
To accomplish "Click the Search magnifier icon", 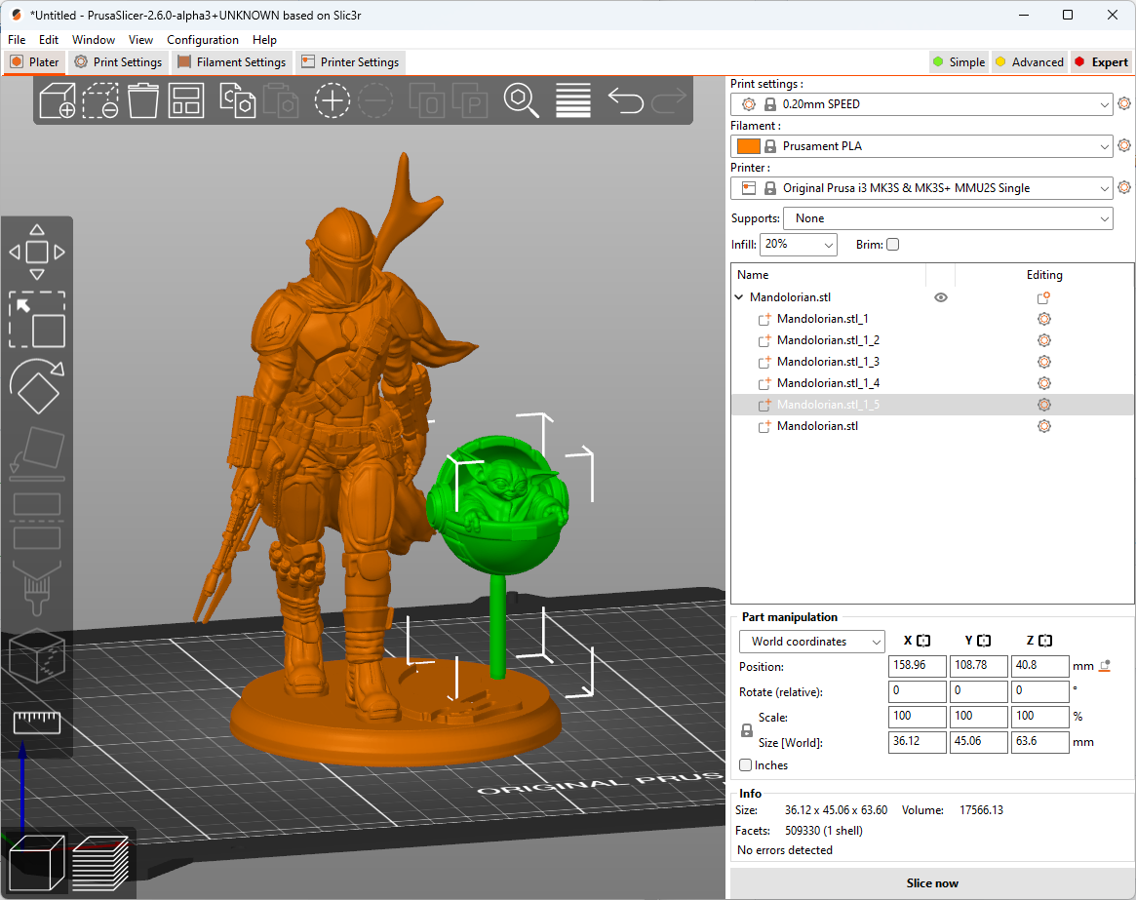I will point(521,100).
